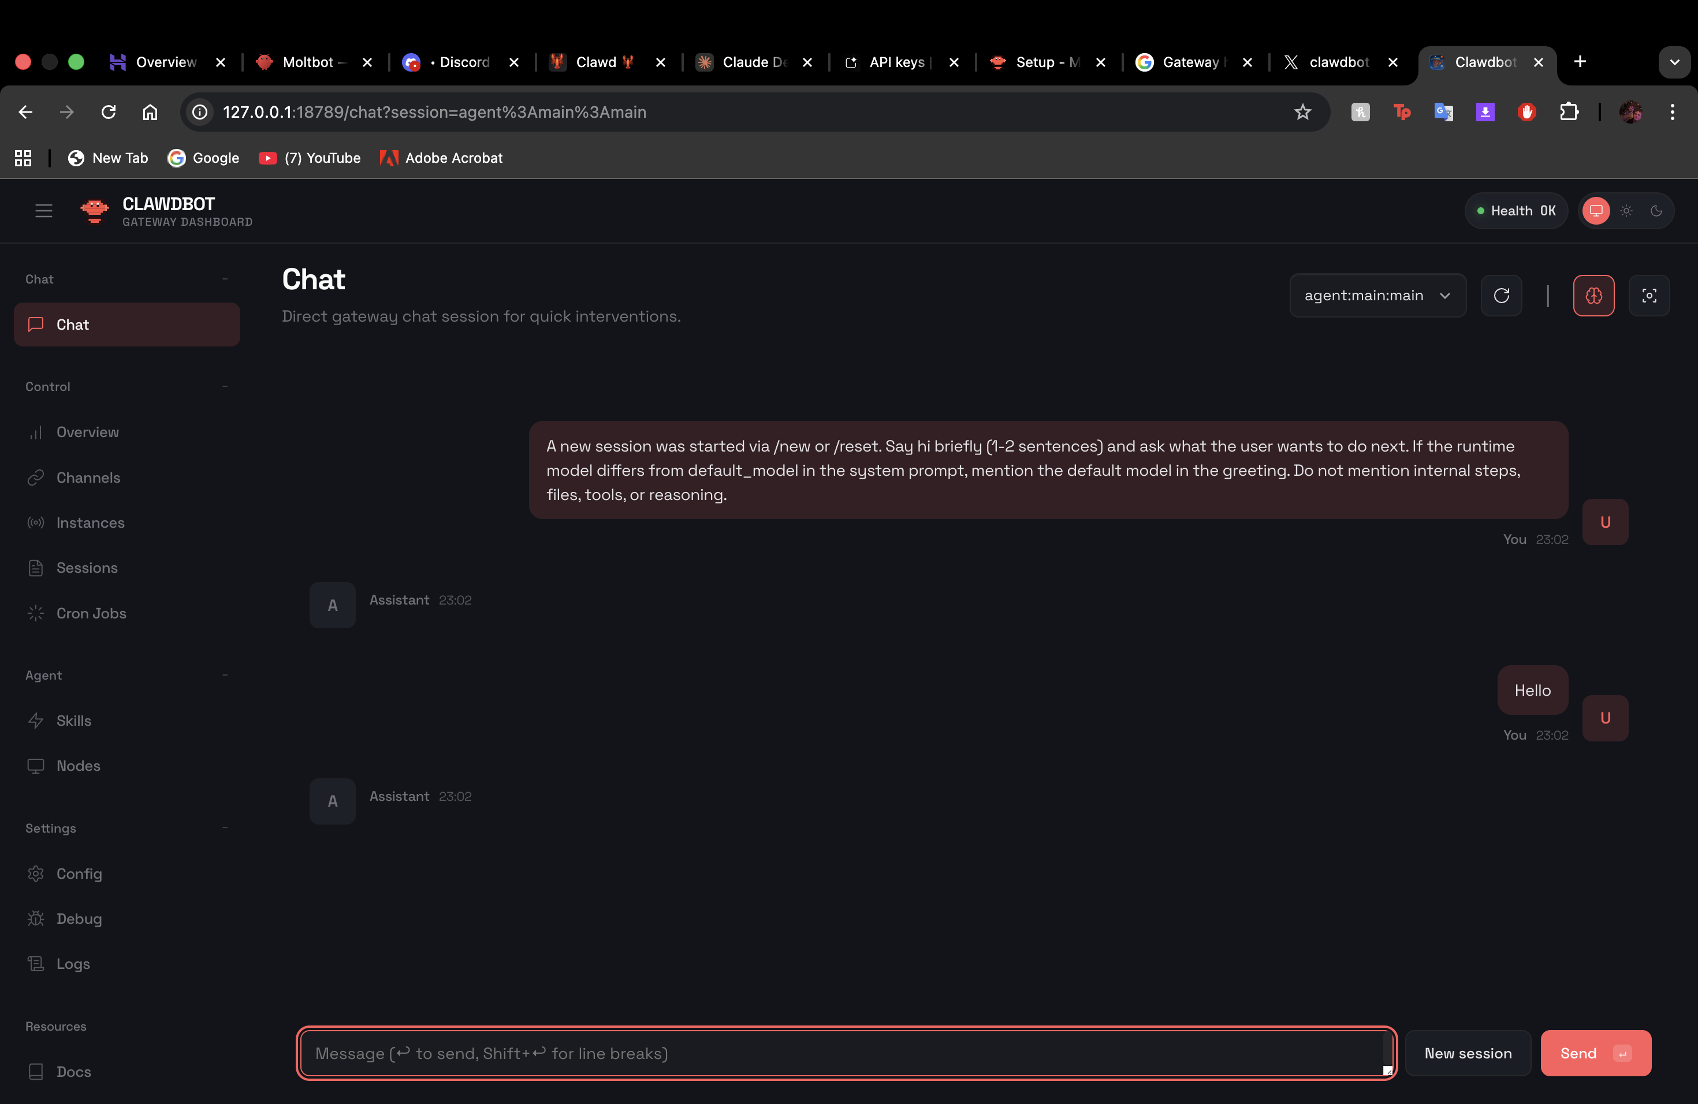
Task: Open the Logs page
Action: tap(73, 964)
